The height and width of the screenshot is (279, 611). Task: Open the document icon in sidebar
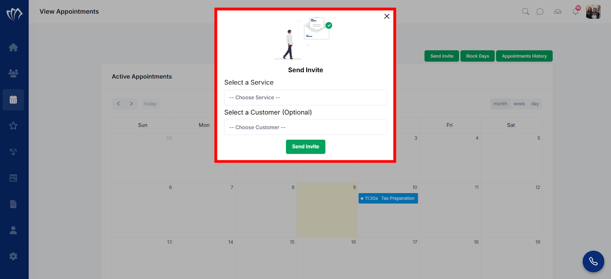tap(13, 204)
